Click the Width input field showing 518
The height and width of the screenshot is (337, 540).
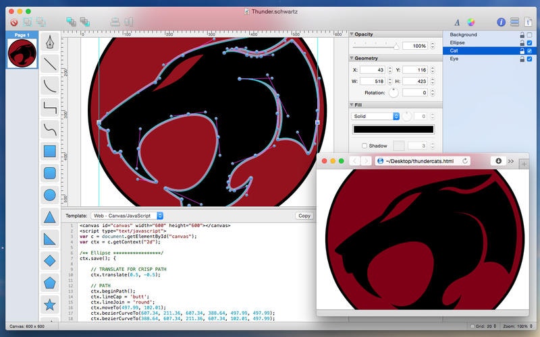coord(373,81)
